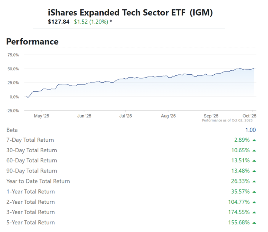Click the $127.84 share price
268x232 pixels.
coord(58,22)
